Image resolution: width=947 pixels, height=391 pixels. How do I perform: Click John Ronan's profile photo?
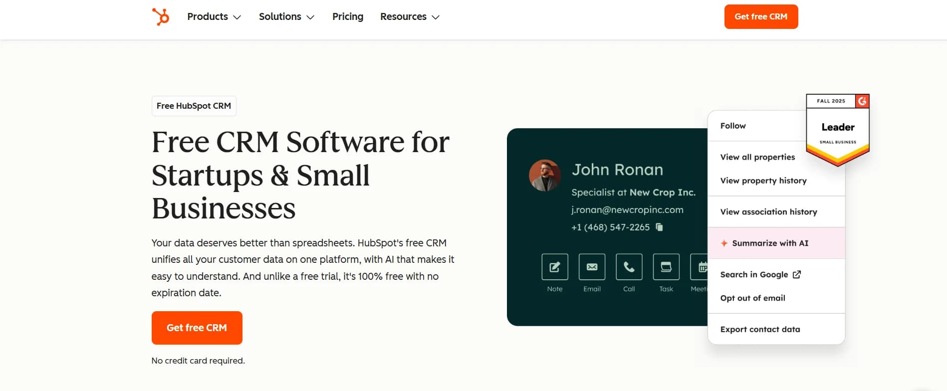(545, 176)
